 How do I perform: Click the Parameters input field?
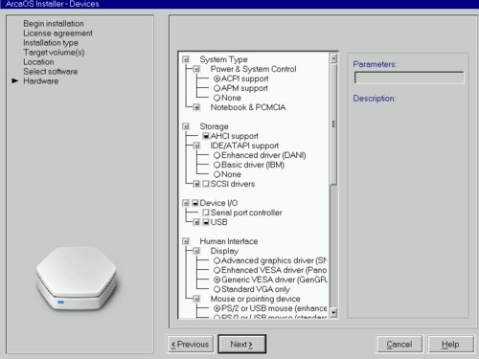[409, 78]
